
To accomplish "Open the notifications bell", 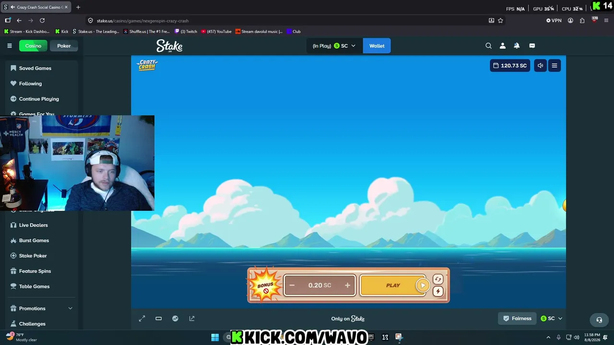I will coord(517,46).
